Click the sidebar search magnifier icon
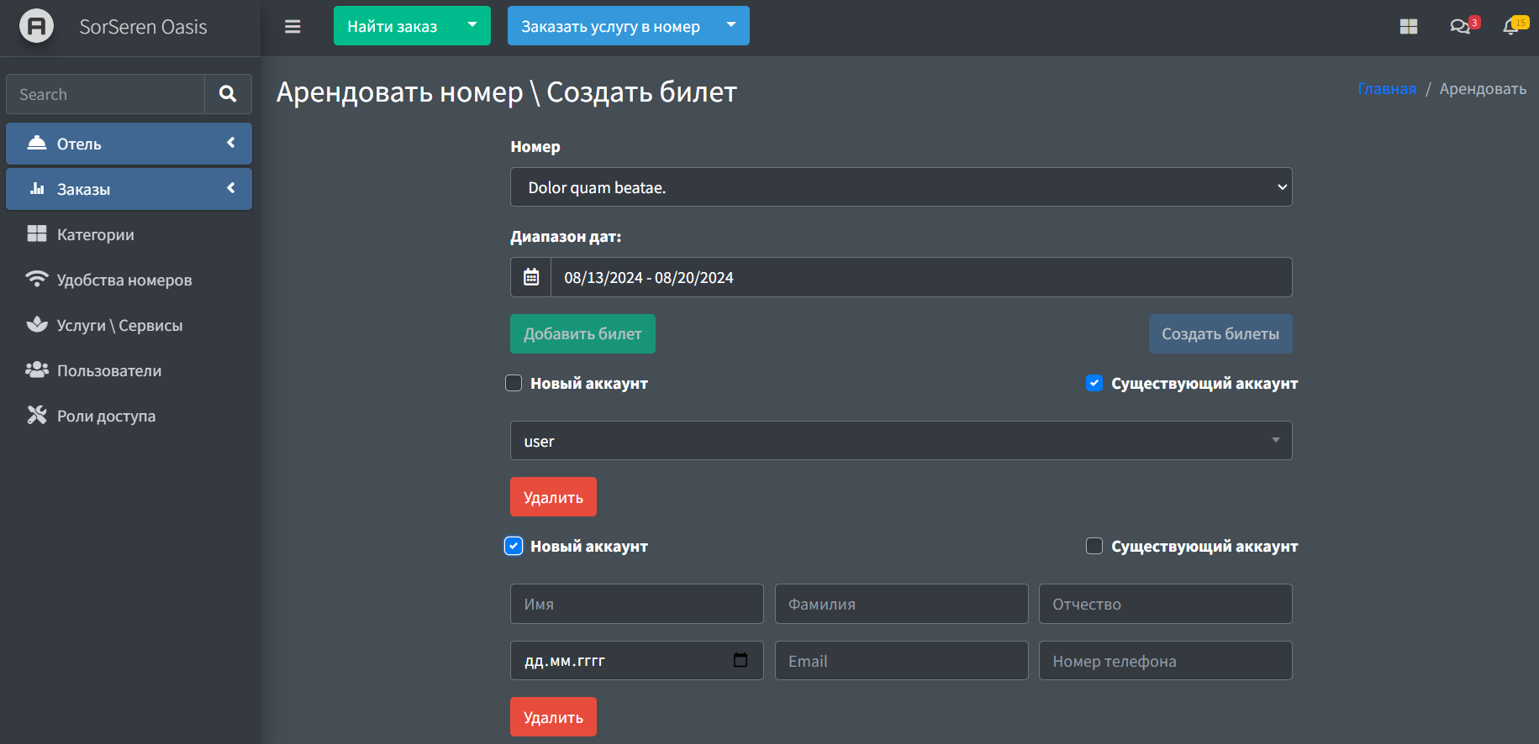 tap(228, 94)
